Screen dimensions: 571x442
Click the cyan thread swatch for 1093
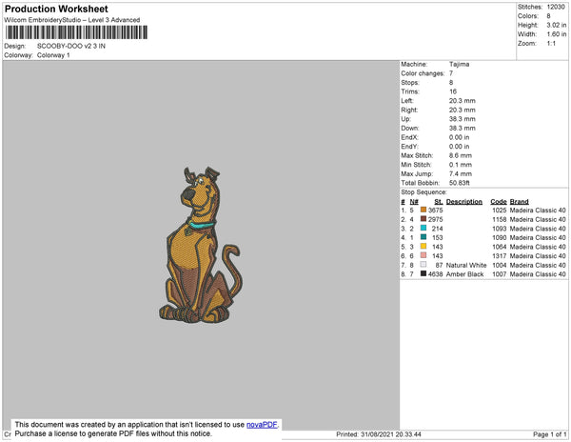[423, 228]
